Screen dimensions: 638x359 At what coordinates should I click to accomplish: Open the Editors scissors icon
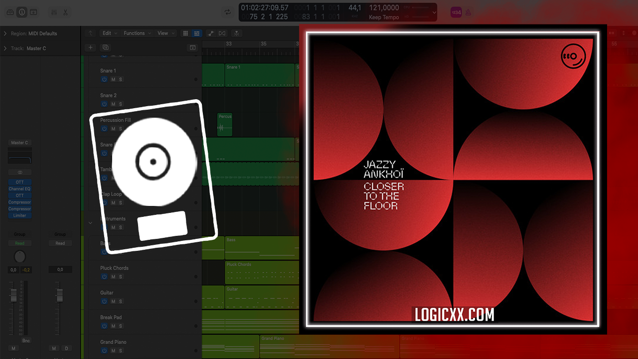pos(65,12)
